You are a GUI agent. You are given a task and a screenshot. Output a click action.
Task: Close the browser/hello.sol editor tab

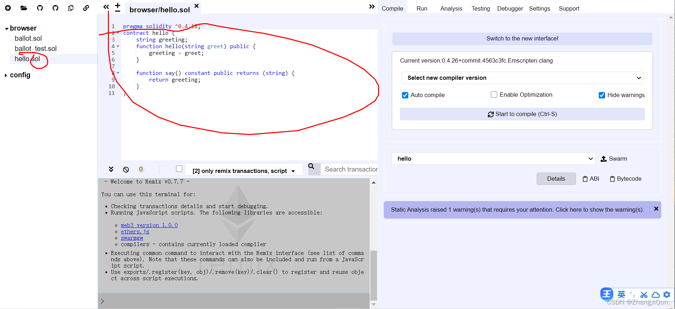197,6
